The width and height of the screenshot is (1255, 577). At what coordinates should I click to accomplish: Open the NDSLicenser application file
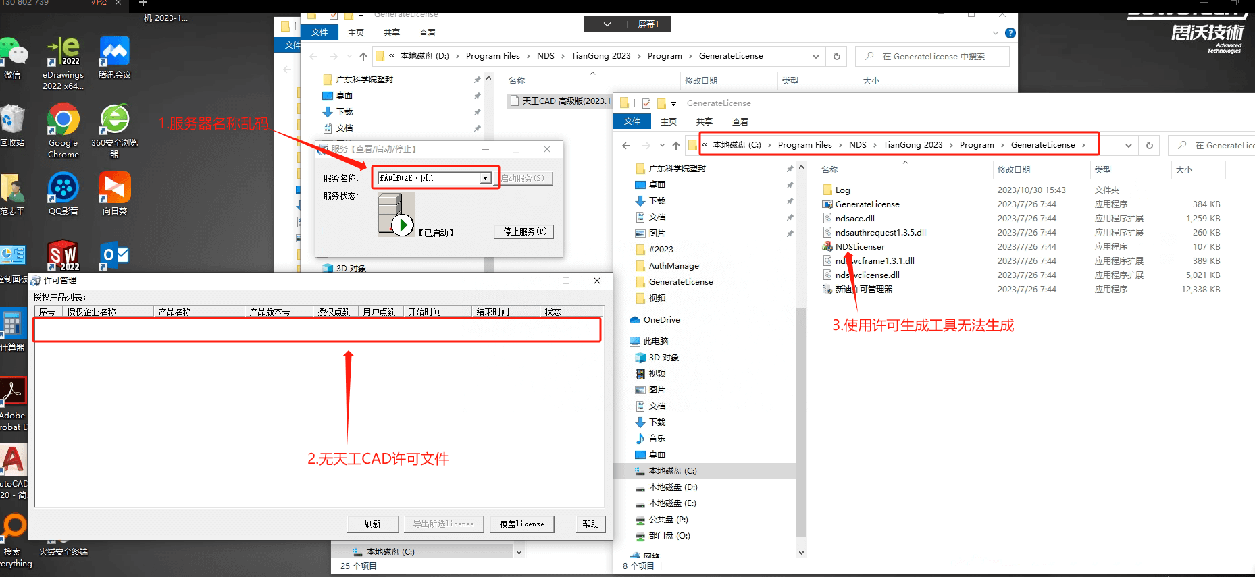859,247
